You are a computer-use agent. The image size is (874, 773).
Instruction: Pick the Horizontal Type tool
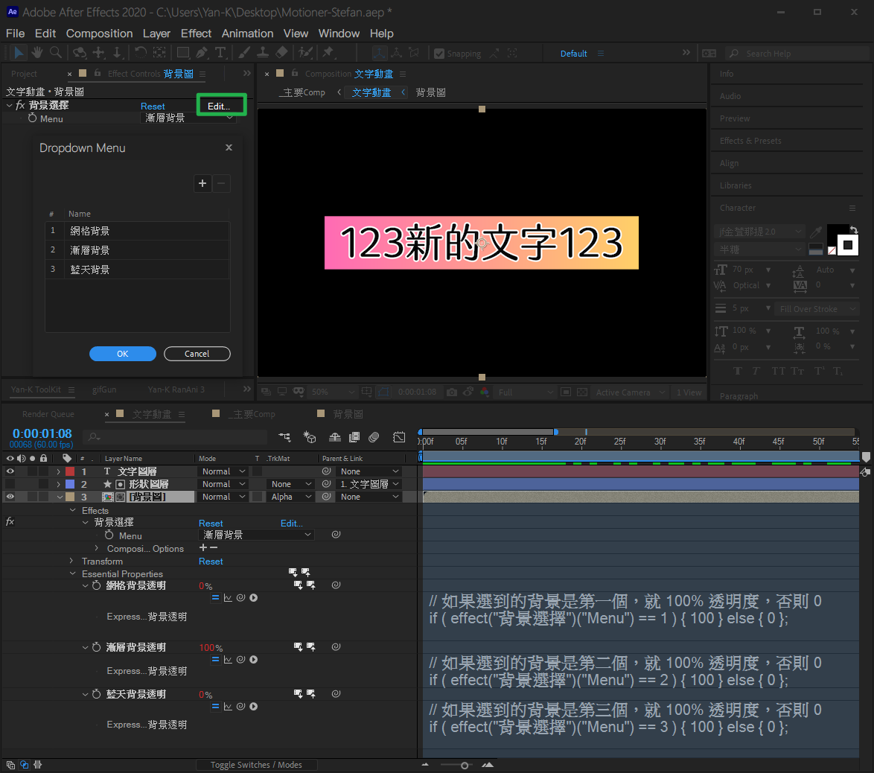pos(220,53)
